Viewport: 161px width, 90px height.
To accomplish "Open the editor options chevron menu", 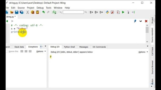I will (x=141, y=21).
